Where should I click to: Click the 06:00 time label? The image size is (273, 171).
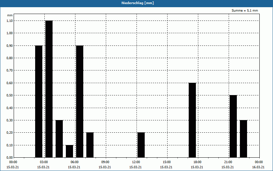pos(75,162)
